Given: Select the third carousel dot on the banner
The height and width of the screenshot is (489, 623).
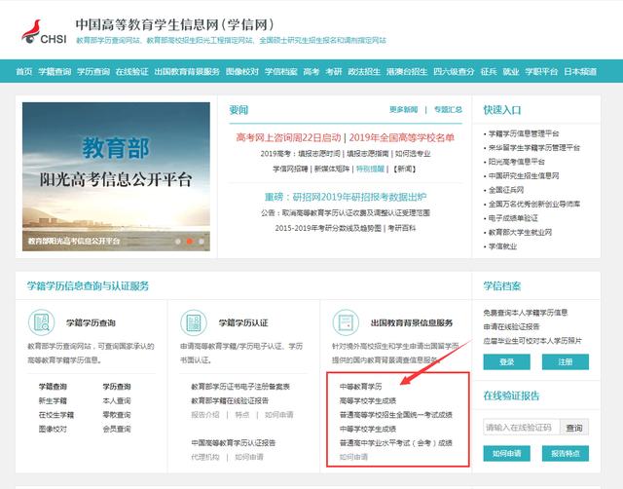Looking at the screenshot, I should (202, 242).
